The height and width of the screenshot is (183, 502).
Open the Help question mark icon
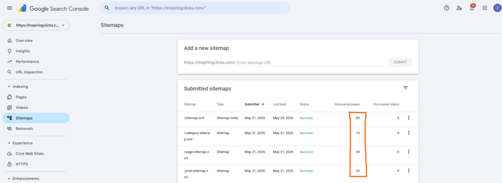446,8
